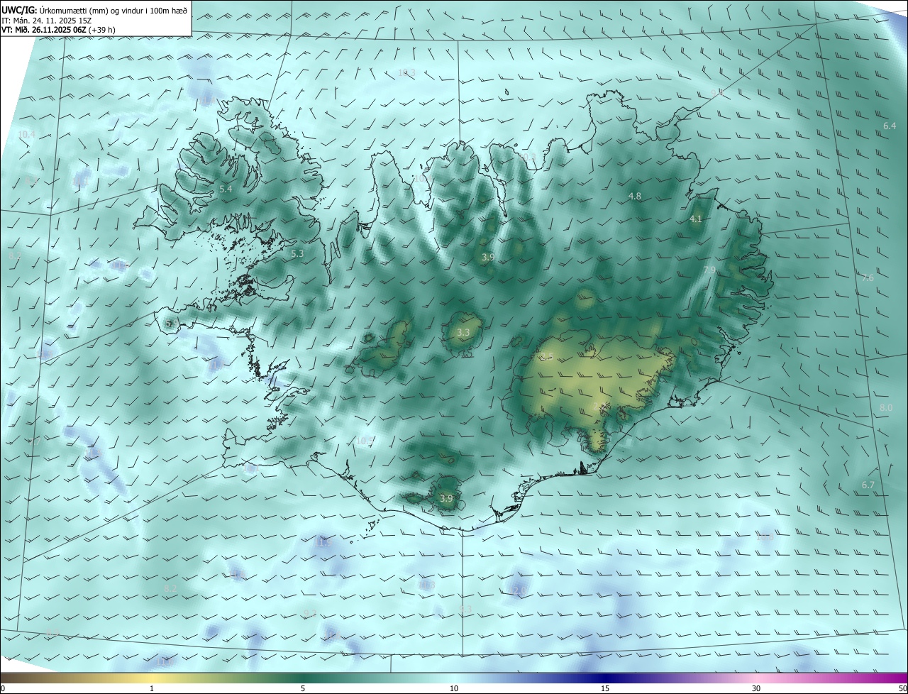Click the colorbar tick label 1
The height and width of the screenshot is (694, 908).
point(152,688)
